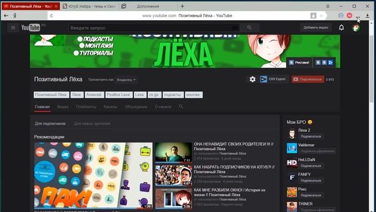Switch to Для подписчиков view
Viewport: 376px width, 212px height.
click(50, 124)
